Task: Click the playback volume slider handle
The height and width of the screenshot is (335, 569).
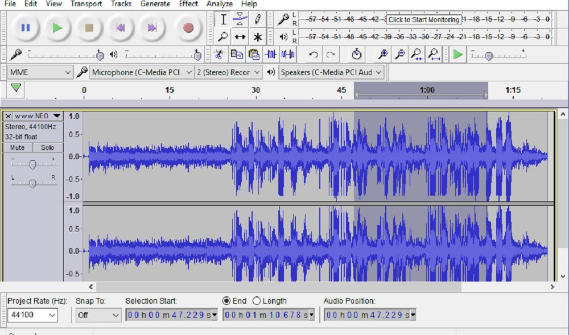Action: click(x=197, y=56)
